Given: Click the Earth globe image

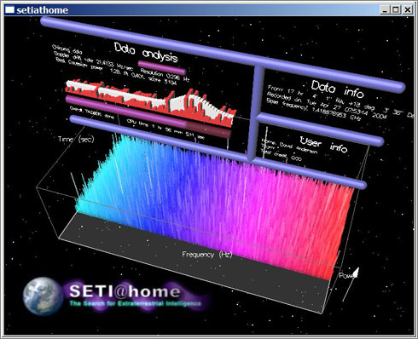Looking at the screenshot, I should pyautogui.click(x=42, y=296).
